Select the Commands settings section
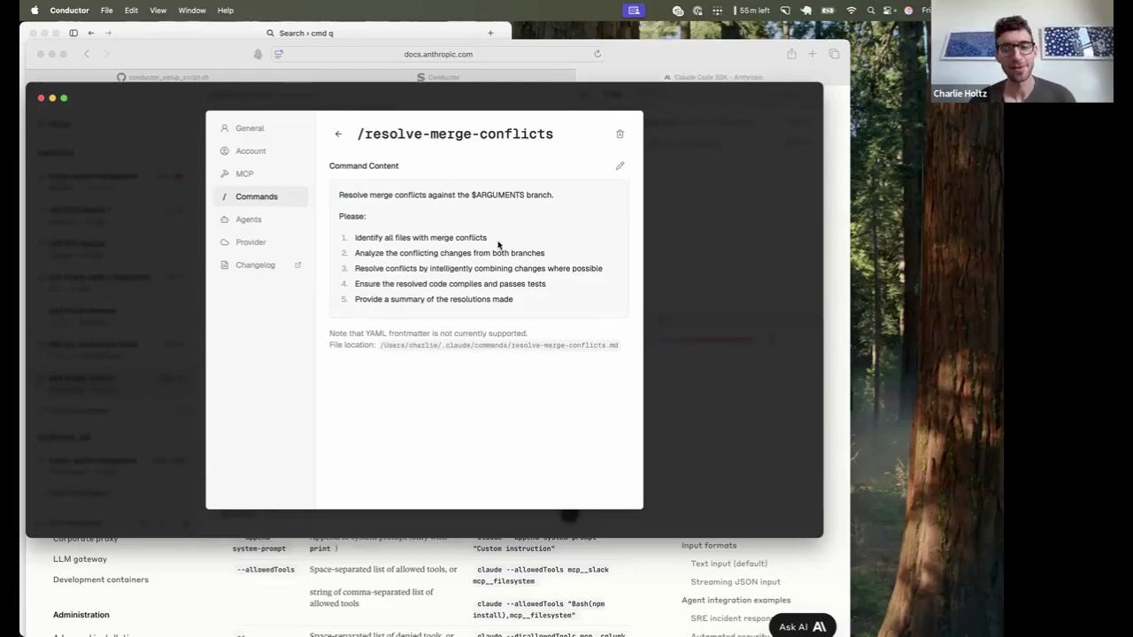The height and width of the screenshot is (637, 1133). click(260, 196)
